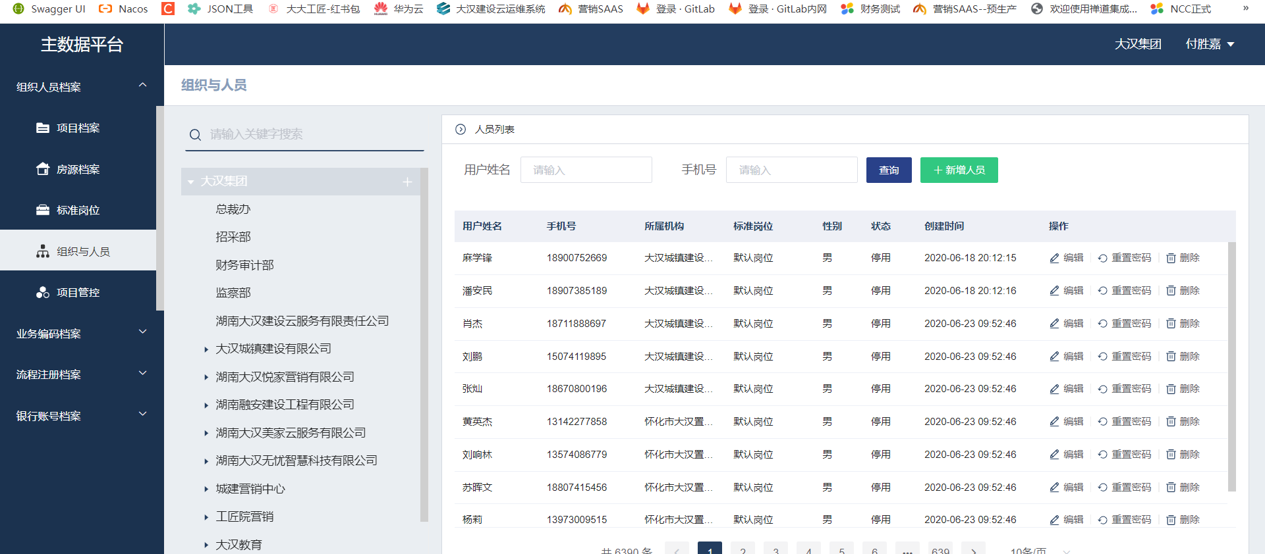The image size is (1265, 554).
Task: Edit the 潘安民 row
Action: point(1067,291)
